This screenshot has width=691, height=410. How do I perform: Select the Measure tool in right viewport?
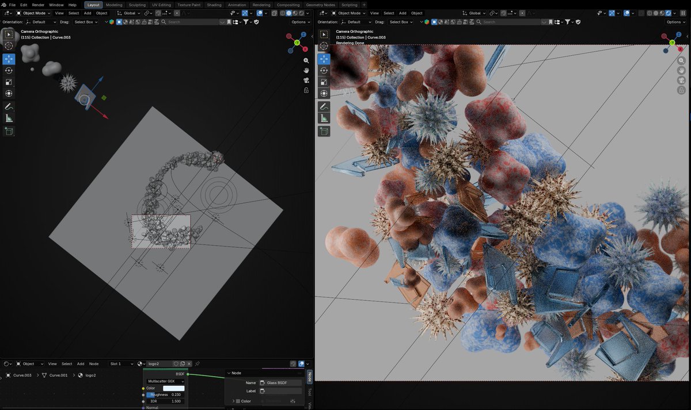(324, 118)
